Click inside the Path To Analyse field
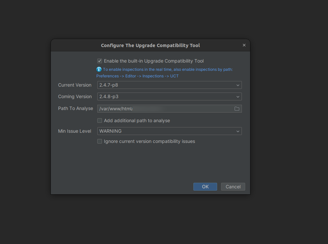 [x=165, y=109]
